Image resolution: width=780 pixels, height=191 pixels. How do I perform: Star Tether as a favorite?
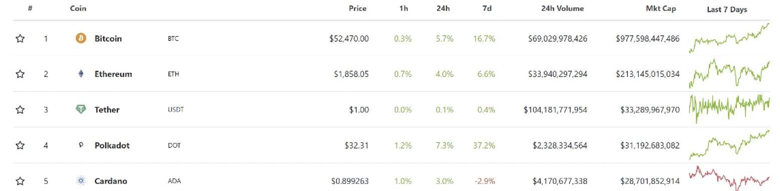(x=20, y=109)
